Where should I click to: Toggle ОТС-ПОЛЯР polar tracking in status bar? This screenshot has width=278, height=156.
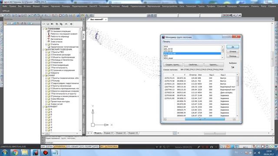[x=86, y=146]
